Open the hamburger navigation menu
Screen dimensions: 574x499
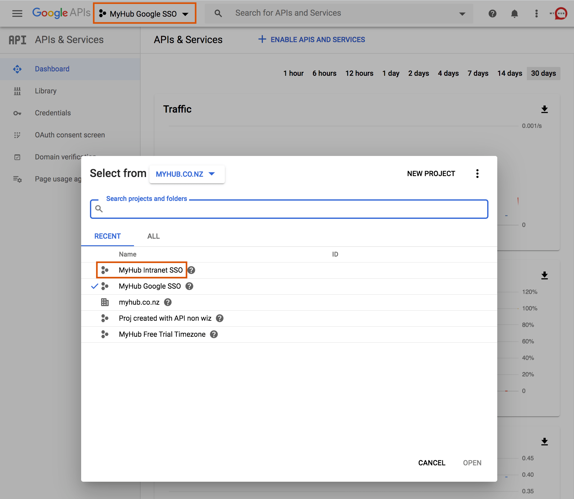tap(17, 14)
